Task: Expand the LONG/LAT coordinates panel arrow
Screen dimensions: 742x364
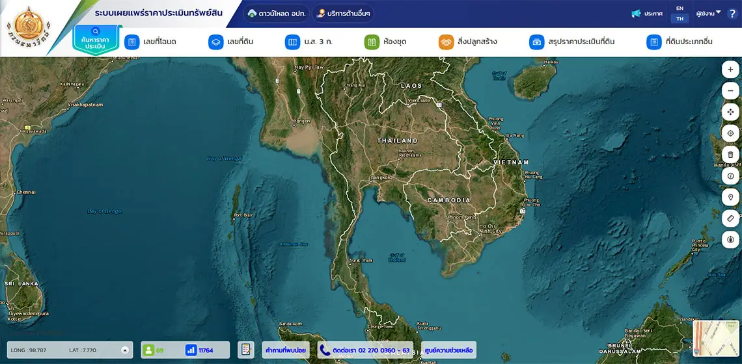Action: tap(125, 350)
